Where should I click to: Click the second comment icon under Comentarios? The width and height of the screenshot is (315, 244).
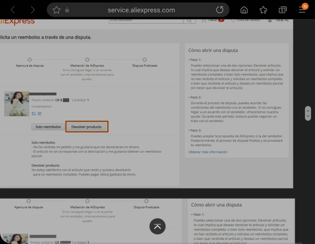click(x=40, y=114)
